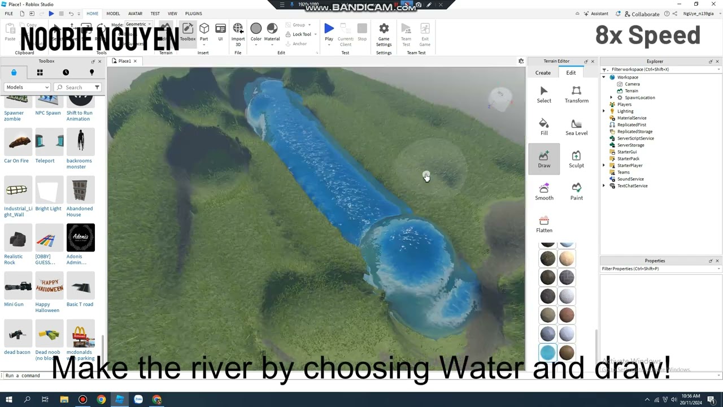Image resolution: width=723 pixels, height=407 pixels.
Task: Select Camera in Explorer
Action: 632,84
